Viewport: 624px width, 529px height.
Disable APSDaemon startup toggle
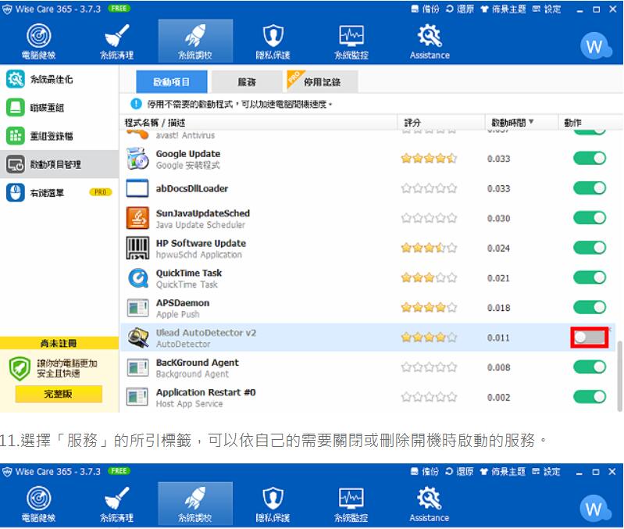[590, 307]
